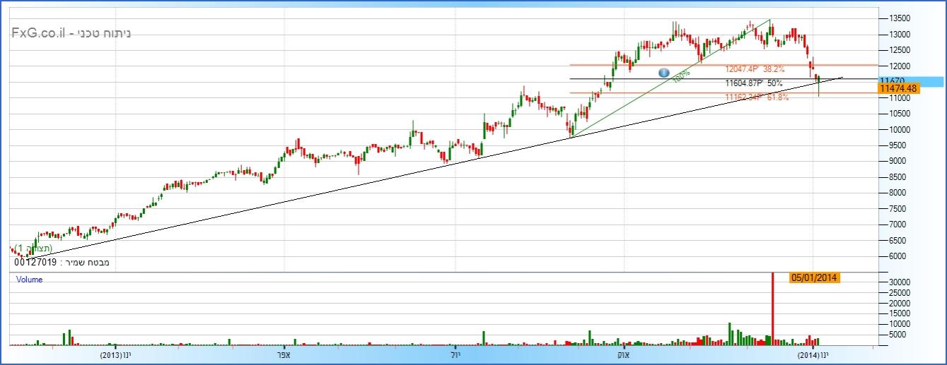Click the orange 05/01/2014 date label
The image size is (947, 365).
pos(814,277)
